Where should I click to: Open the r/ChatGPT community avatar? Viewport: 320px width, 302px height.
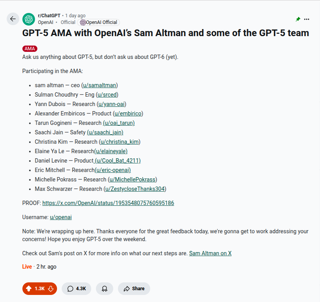coord(29,19)
